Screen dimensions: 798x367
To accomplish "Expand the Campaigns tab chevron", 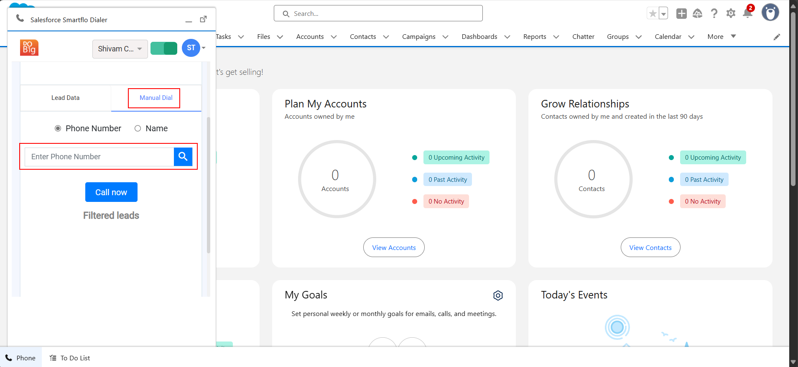I will [x=446, y=37].
